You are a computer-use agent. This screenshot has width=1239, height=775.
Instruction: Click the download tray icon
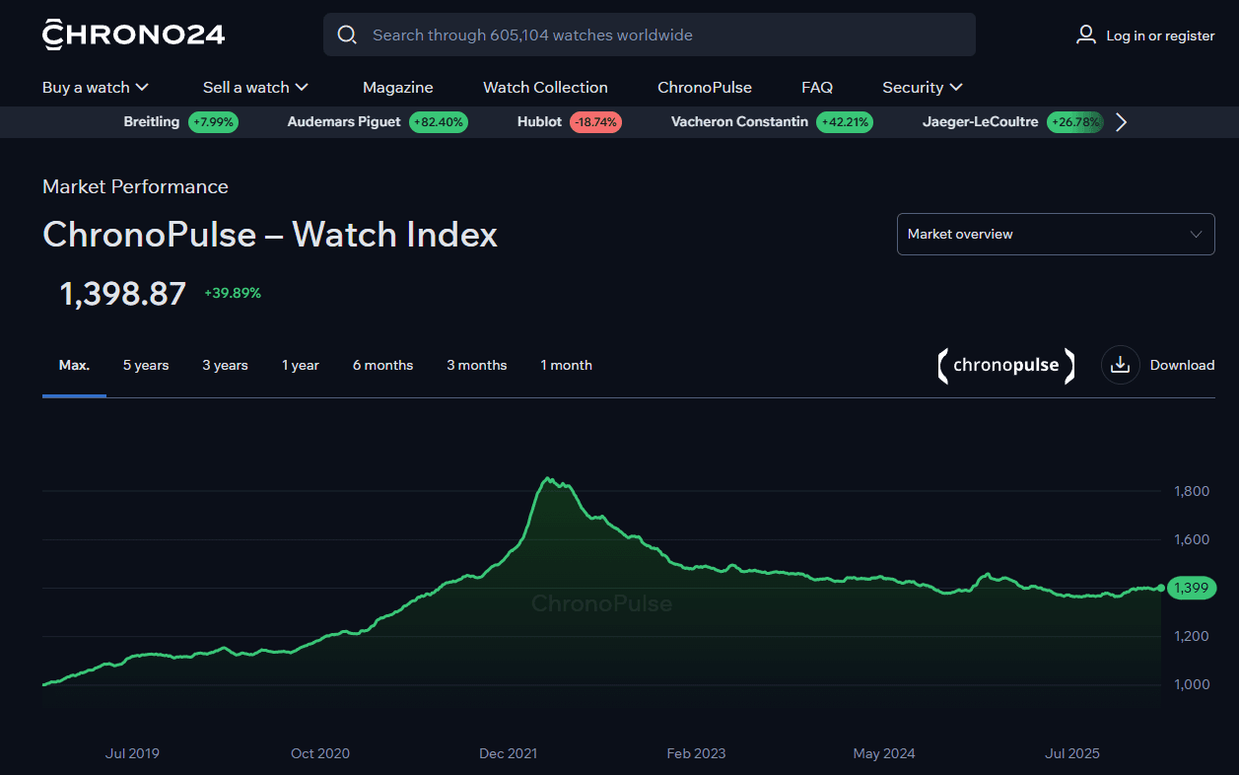pos(1120,365)
